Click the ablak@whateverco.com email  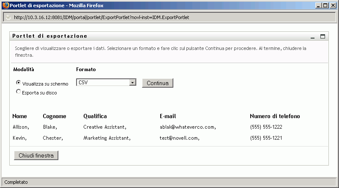tap(188, 127)
